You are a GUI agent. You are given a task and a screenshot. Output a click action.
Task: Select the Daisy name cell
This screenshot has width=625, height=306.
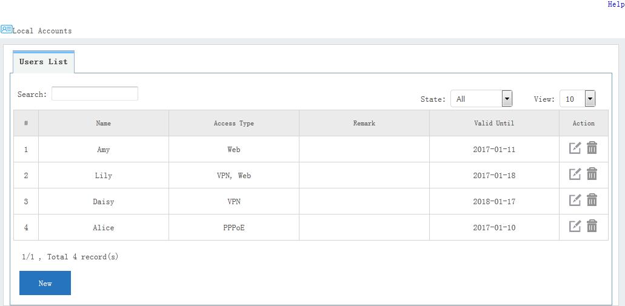104,202
